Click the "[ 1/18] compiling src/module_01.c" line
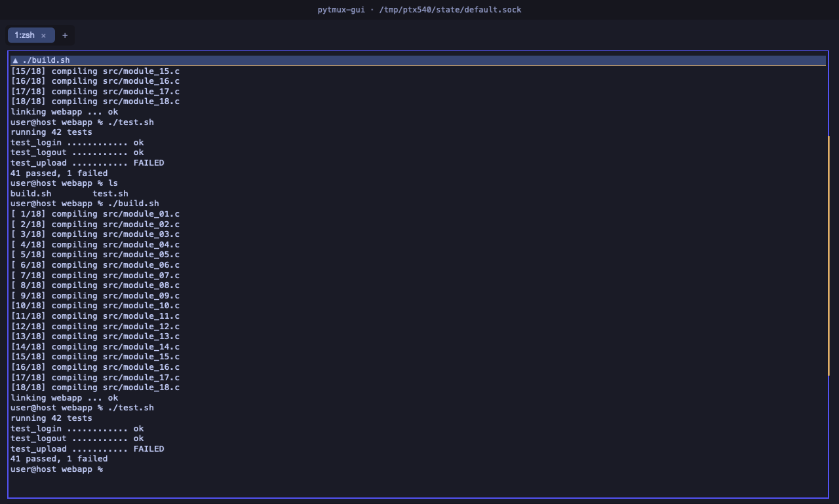839x504 pixels. coord(95,214)
